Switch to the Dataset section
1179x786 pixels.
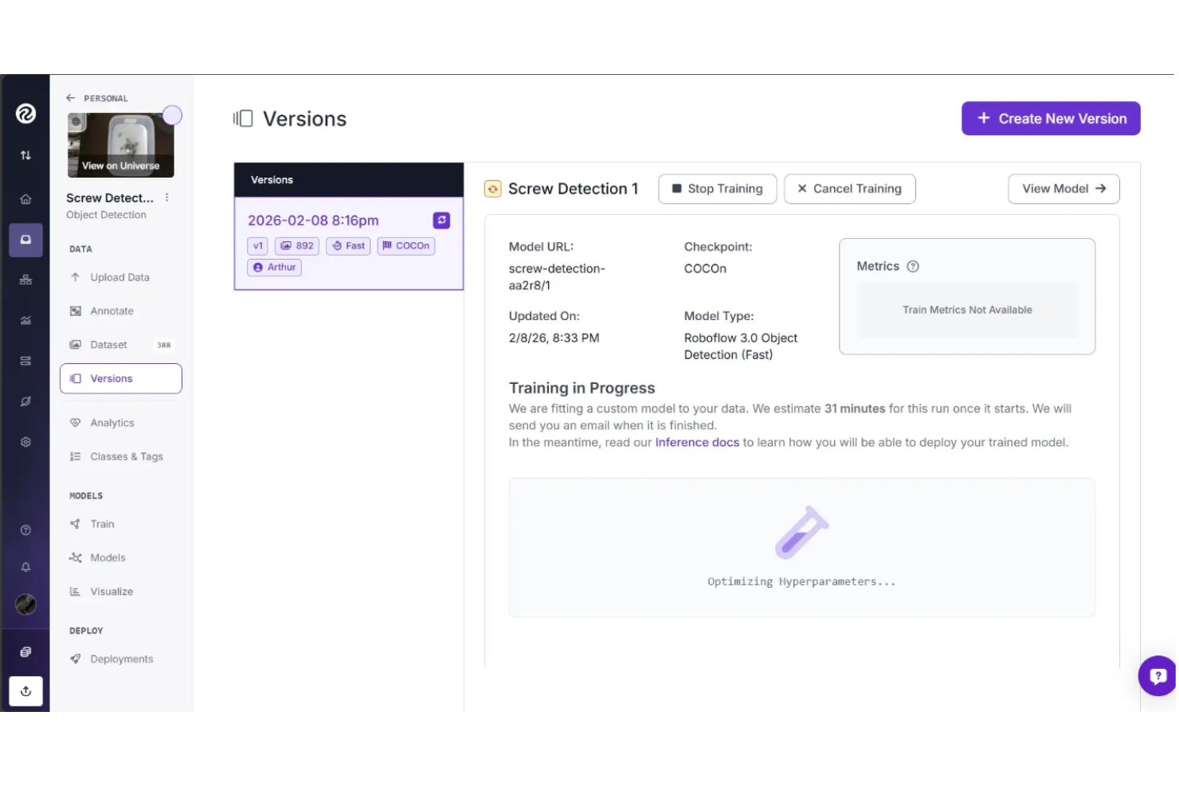pos(110,344)
